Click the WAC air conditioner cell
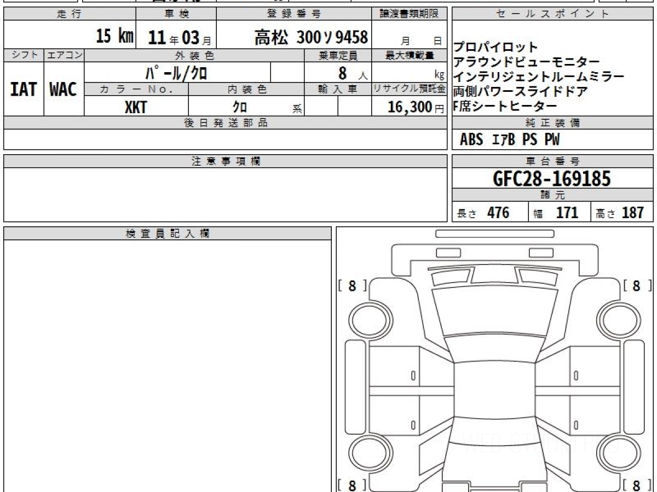Viewport: 657px width, 492px height. (x=64, y=89)
